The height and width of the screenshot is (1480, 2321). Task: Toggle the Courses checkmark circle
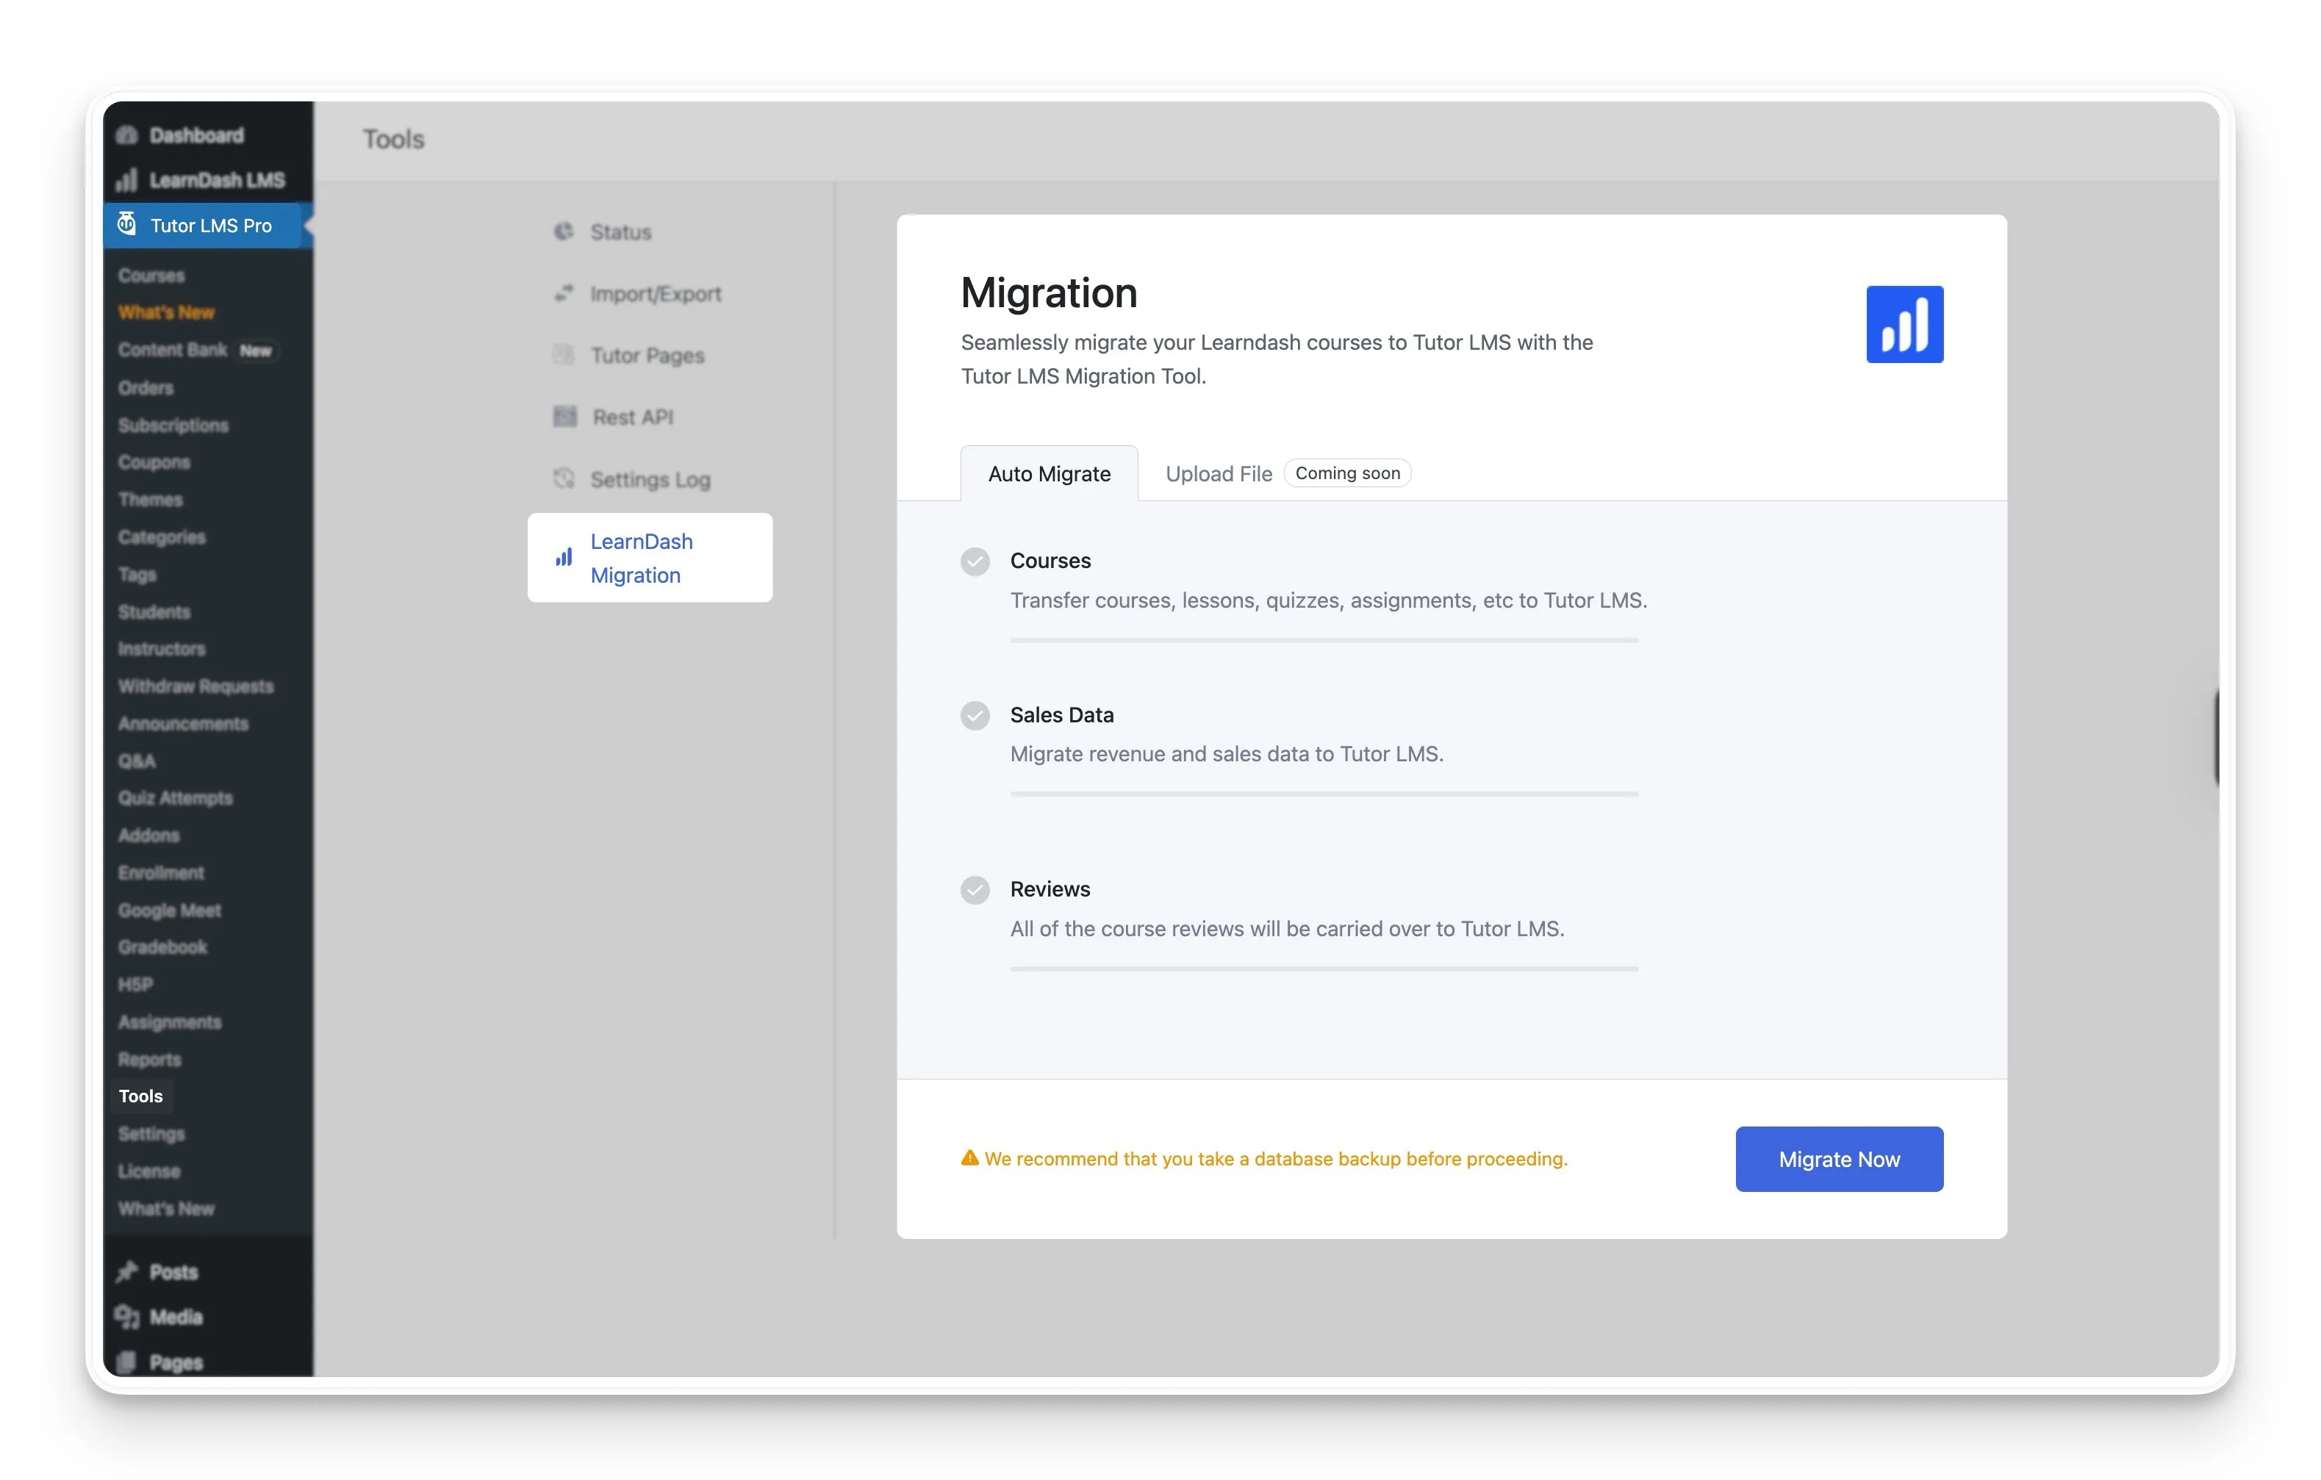coord(975,561)
